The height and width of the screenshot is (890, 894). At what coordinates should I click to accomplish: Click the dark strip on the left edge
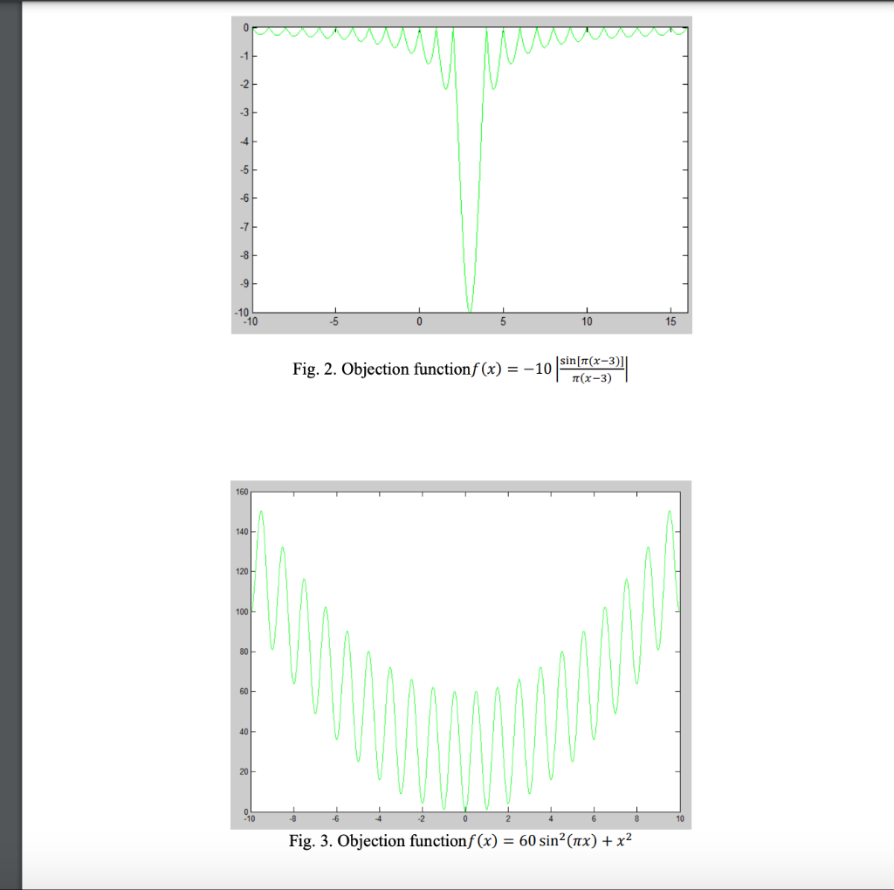tap(9, 437)
